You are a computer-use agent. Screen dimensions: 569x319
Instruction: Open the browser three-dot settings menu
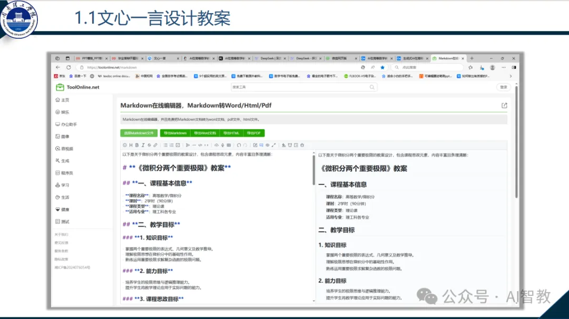pos(503,67)
